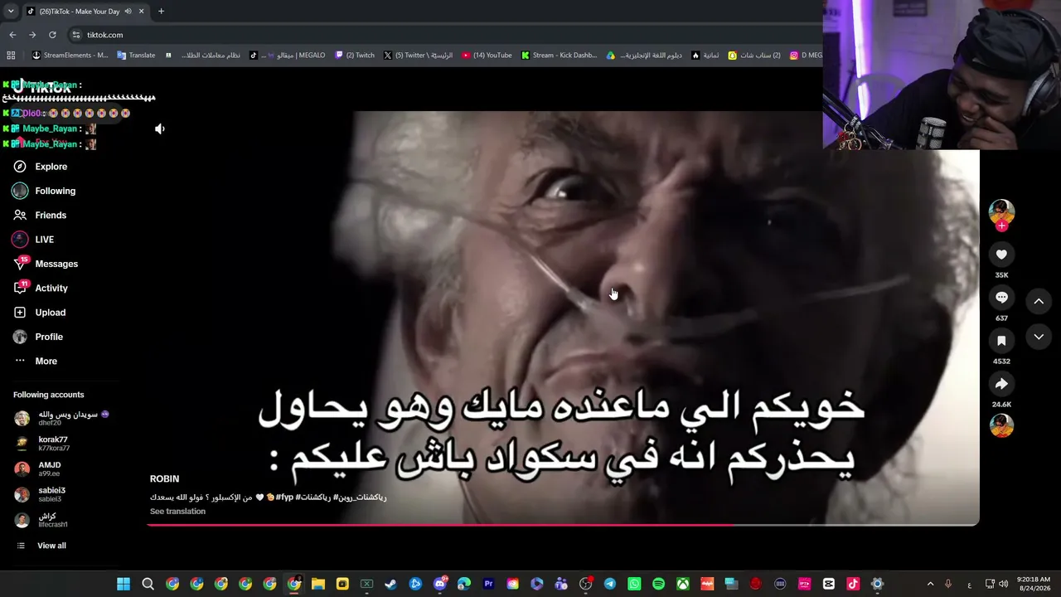Open Steam from the taskbar

pos(390,584)
